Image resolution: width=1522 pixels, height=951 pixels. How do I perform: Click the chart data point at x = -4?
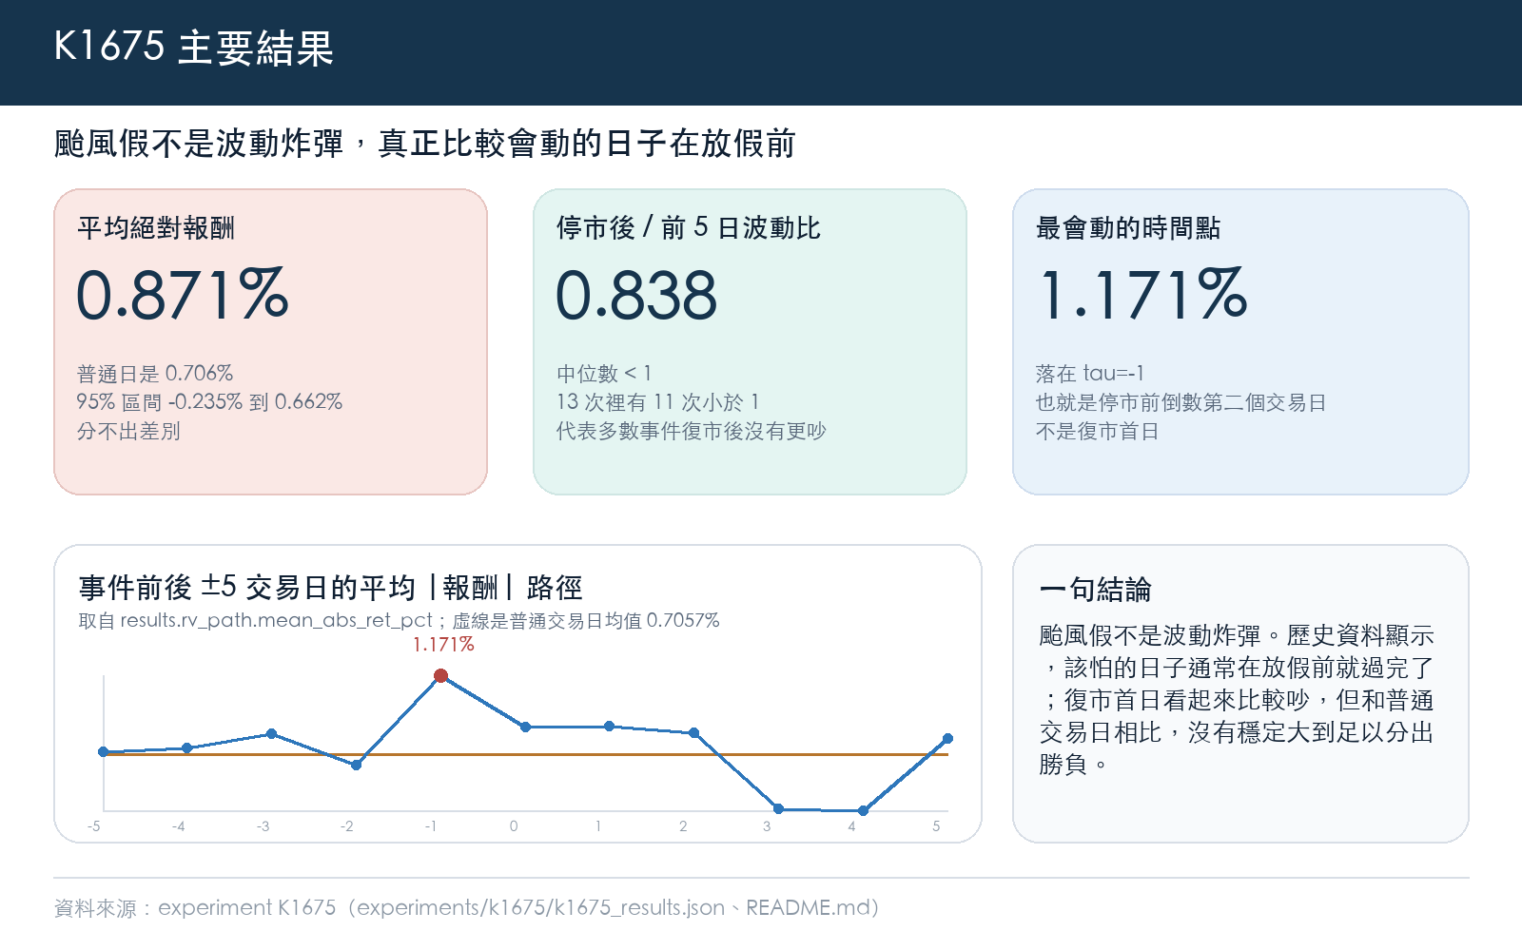(187, 748)
